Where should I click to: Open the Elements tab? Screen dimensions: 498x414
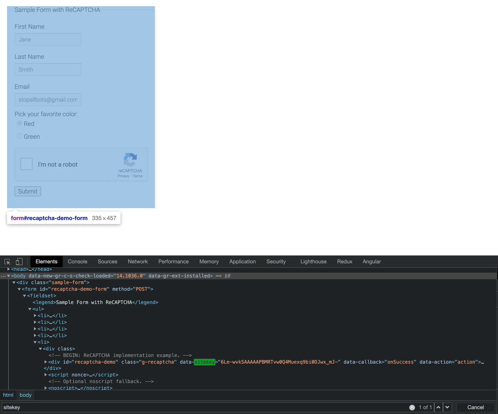46,262
